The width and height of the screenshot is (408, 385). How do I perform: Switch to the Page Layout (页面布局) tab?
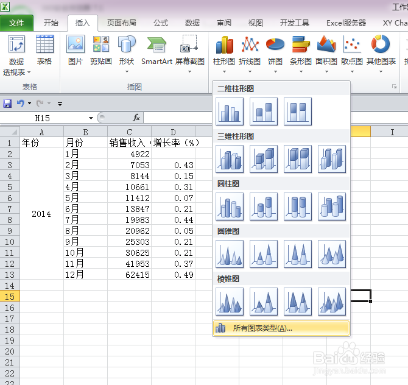pos(122,23)
